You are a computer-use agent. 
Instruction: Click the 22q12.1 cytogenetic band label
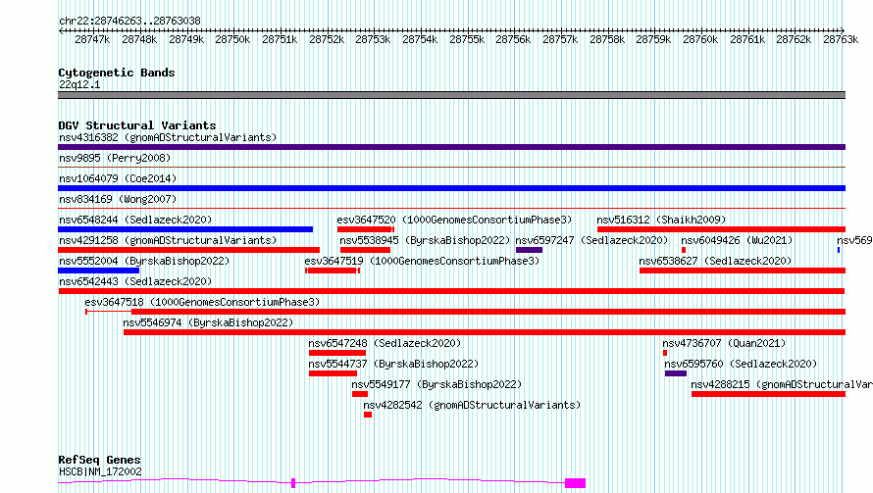(x=79, y=84)
